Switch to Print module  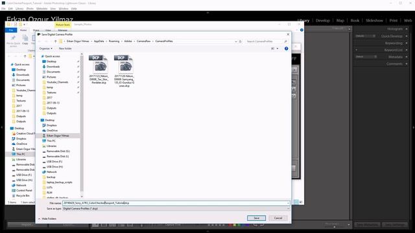coord(394,21)
